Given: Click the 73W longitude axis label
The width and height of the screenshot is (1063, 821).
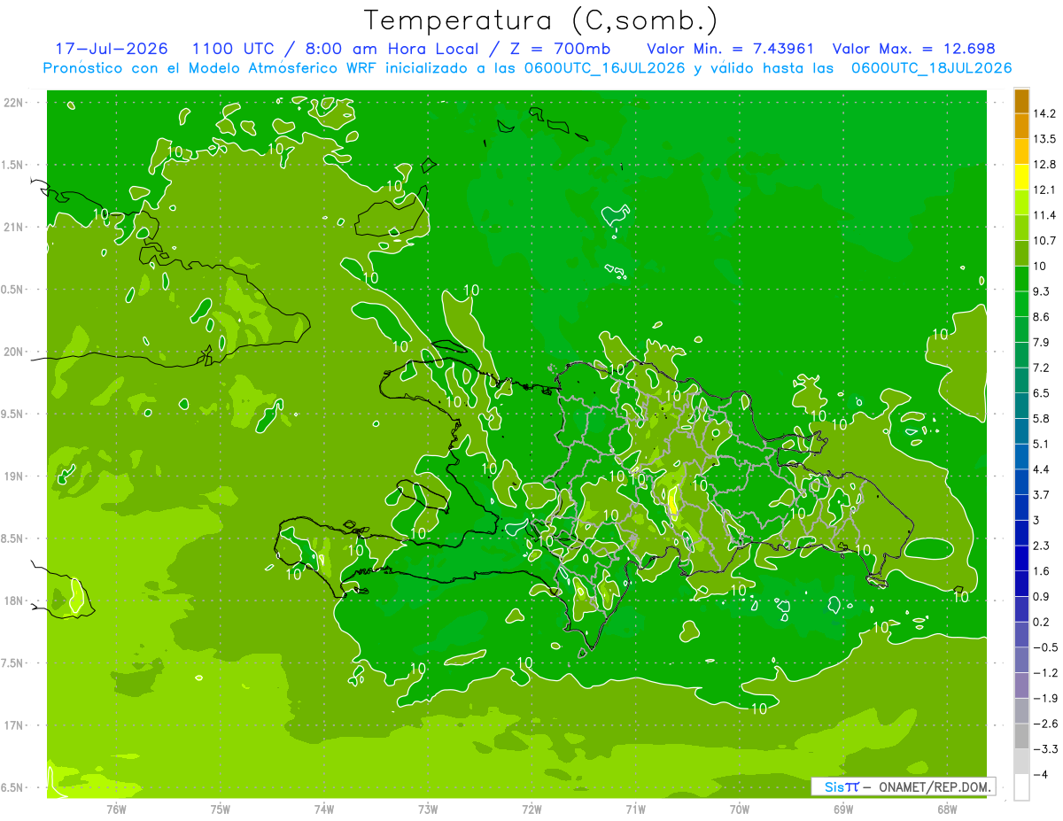Looking at the screenshot, I should (428, 809).
